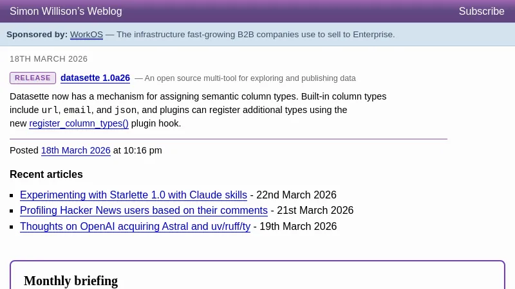This screenshot has height=289, width=515.
Task: Read Experimenting with Starlette 1.0 article
Action: tap(133, 195)
